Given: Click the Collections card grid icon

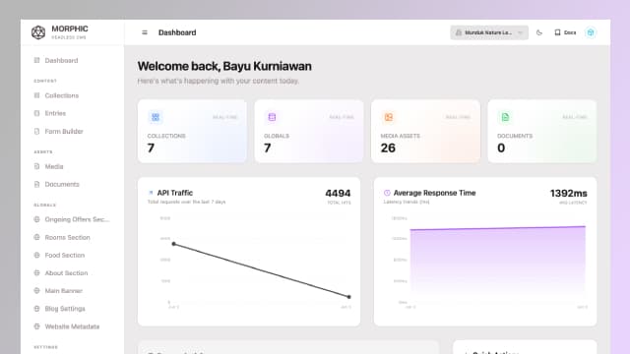Looking at the screenshot, I should click(156, 117).
